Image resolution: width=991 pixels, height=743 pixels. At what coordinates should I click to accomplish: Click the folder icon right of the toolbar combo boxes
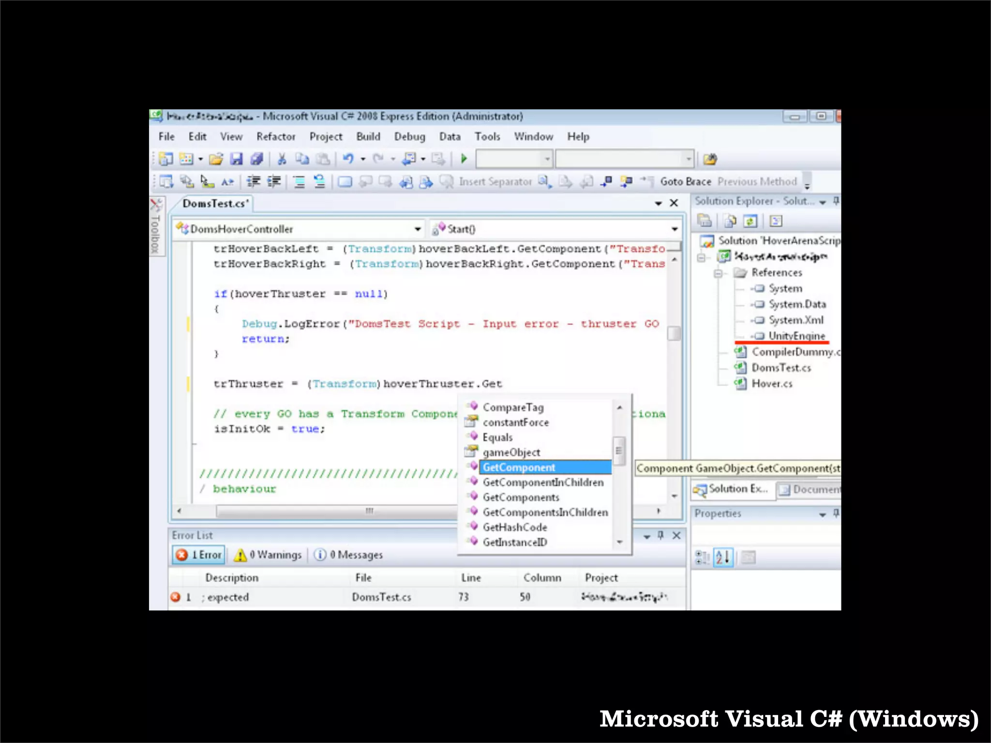pos(710,159)
